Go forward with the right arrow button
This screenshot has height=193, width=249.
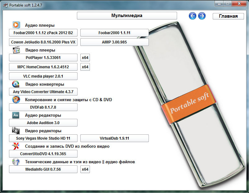[x=202, y=16]
